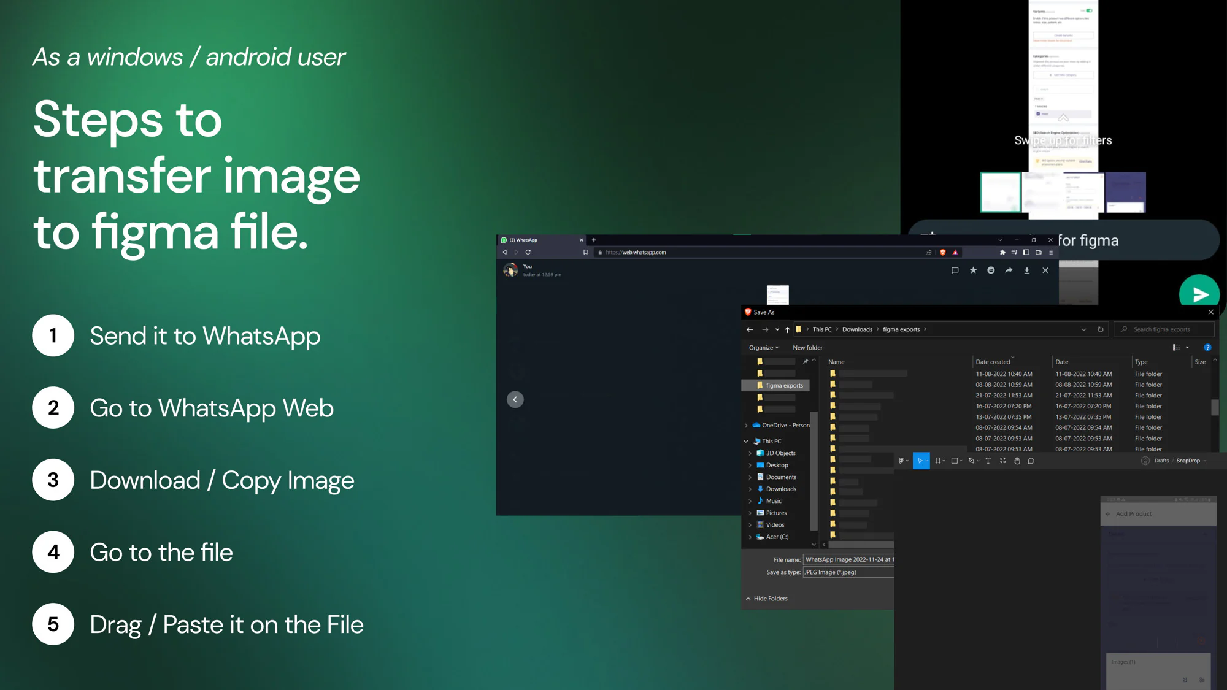Select figma exports in navigation pane

pos(776,386)
